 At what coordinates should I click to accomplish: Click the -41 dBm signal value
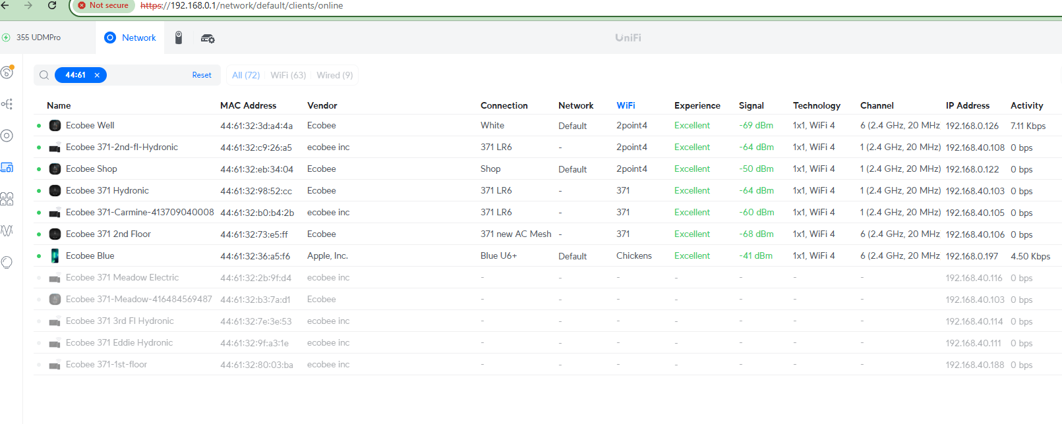(756, 255)
